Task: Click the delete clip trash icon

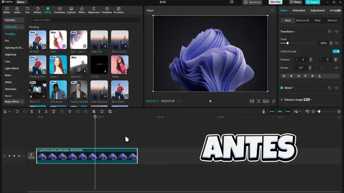Action: (53, 112)
